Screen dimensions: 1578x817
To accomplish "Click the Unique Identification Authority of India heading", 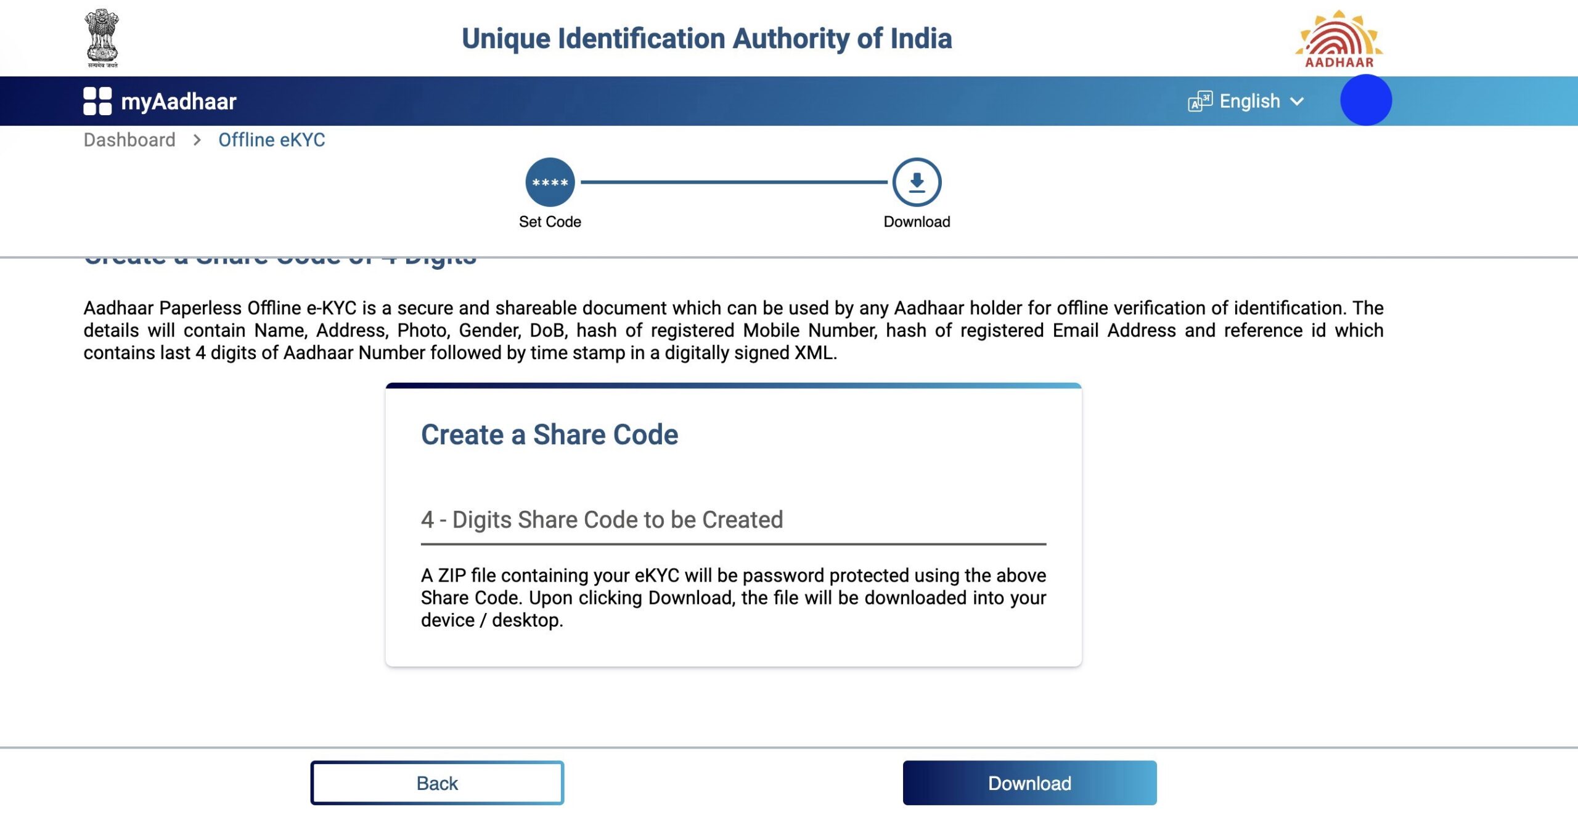I will point(706,38).
